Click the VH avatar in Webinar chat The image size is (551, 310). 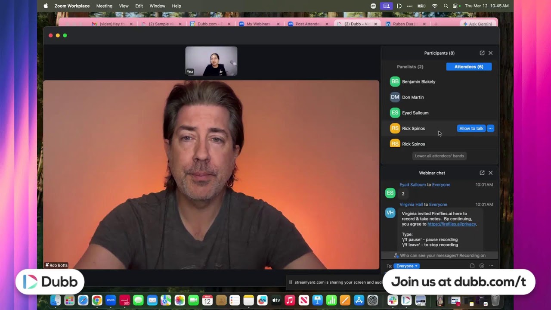390,213
